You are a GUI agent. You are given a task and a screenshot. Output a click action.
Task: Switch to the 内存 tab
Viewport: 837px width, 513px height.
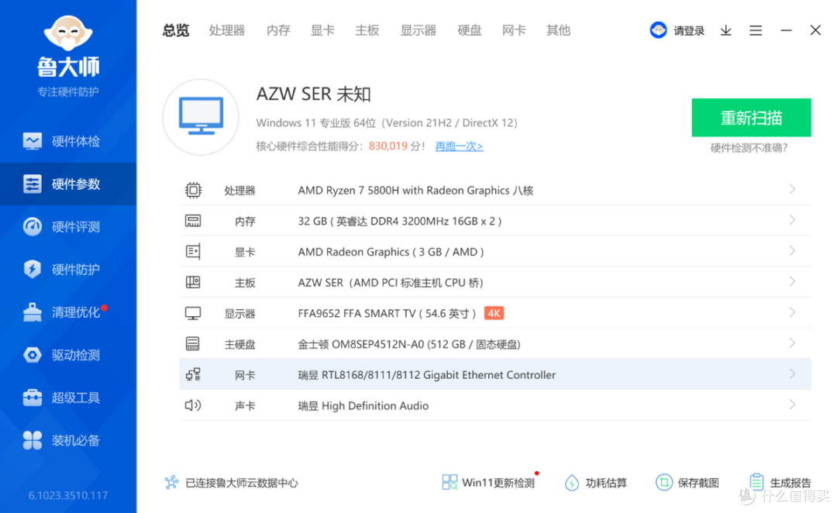(x=278, y=30)
